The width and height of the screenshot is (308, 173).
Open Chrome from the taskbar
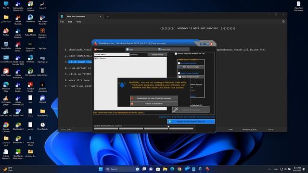click(x=180, y=169)
